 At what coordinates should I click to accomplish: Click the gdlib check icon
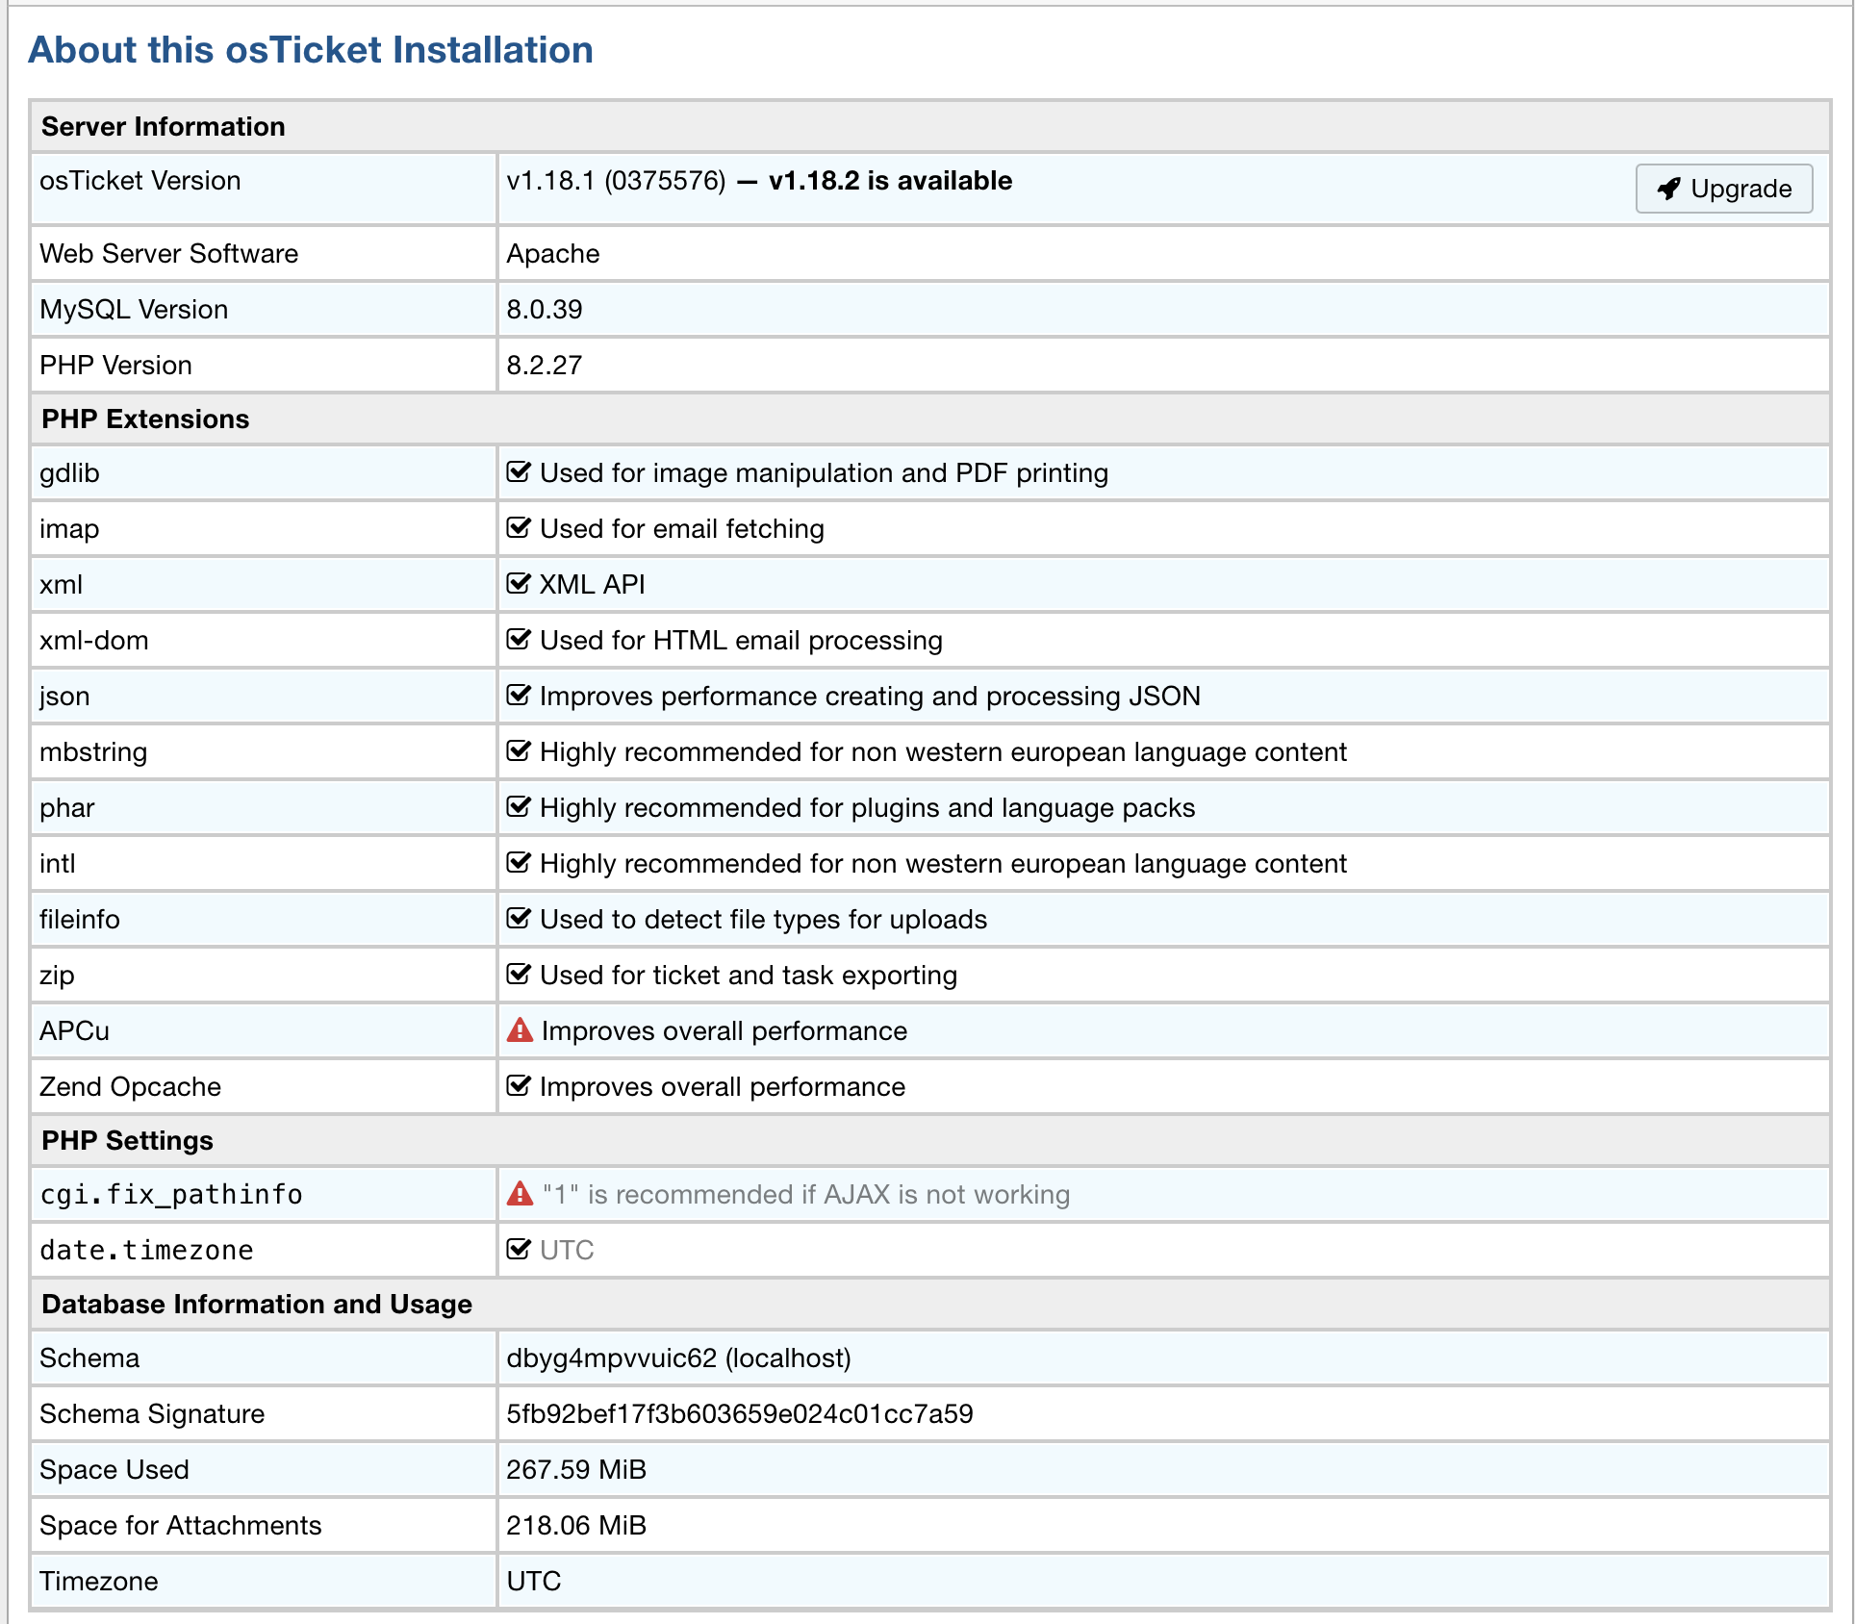519,472
